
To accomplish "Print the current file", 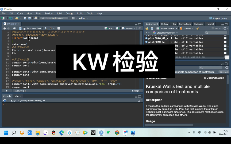I will [36, 18].
